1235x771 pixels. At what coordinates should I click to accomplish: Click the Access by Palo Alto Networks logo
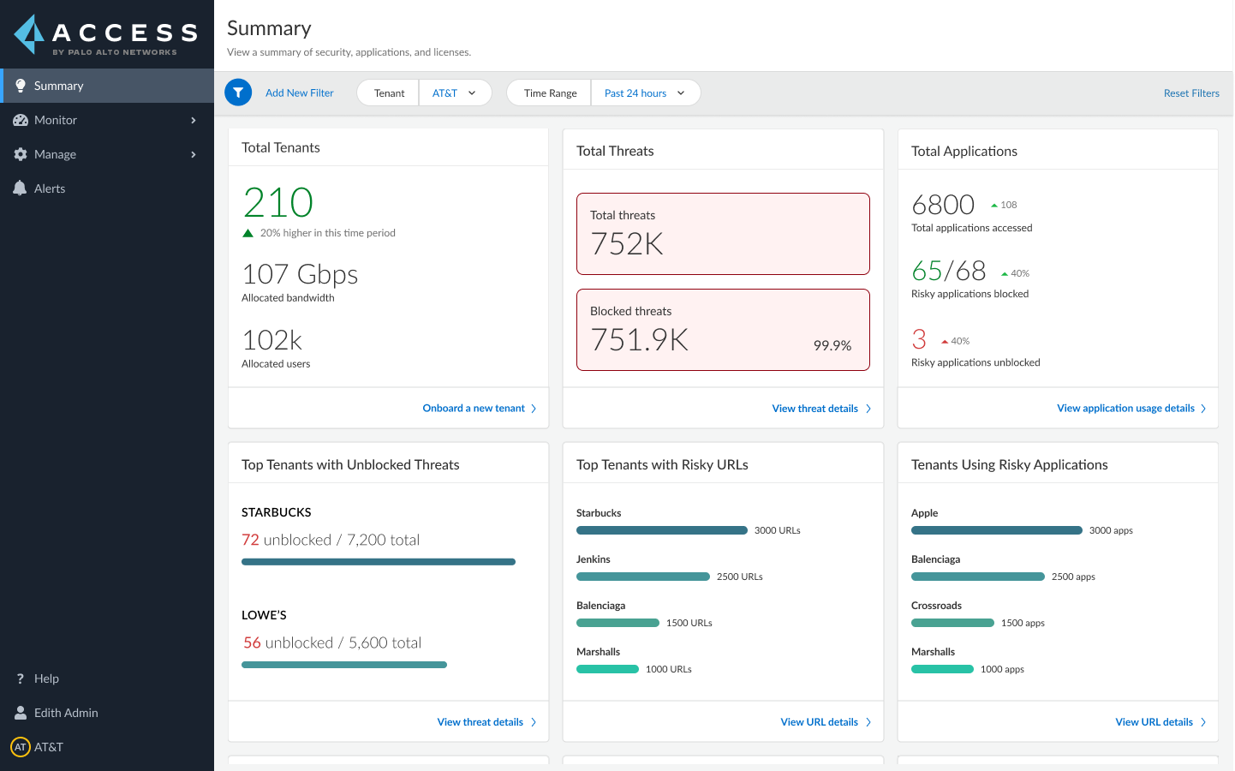tap(106, 35)
